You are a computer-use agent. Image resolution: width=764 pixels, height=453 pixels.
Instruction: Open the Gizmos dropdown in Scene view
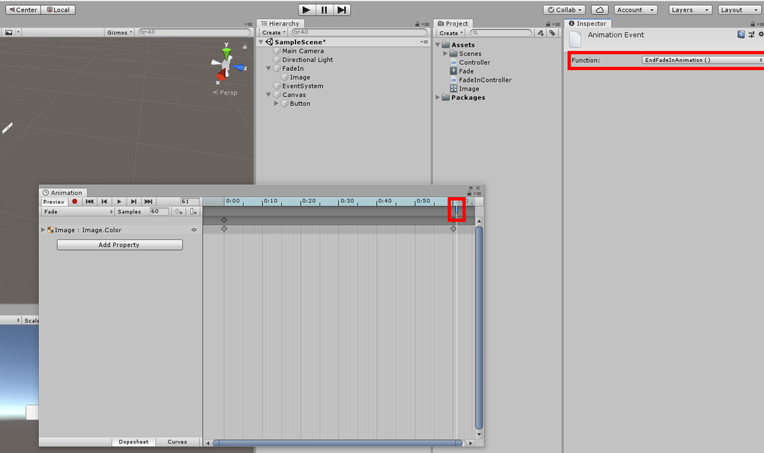pos(120,32)
